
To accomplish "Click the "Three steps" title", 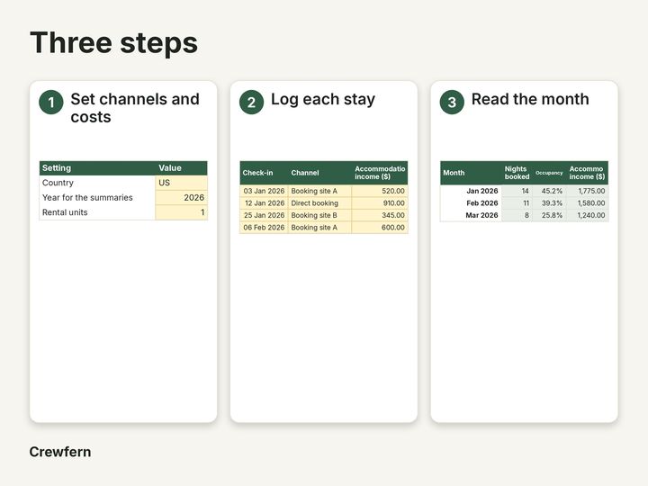I will 113,43.
